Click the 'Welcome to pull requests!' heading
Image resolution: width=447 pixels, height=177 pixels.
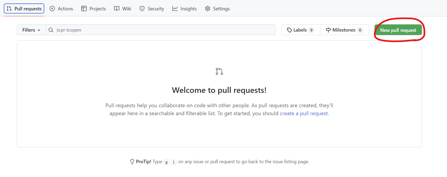[x=219, y=90]
